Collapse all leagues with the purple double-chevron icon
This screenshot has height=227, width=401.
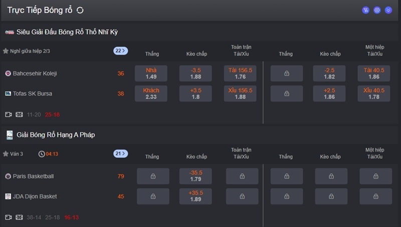point(388,10)
